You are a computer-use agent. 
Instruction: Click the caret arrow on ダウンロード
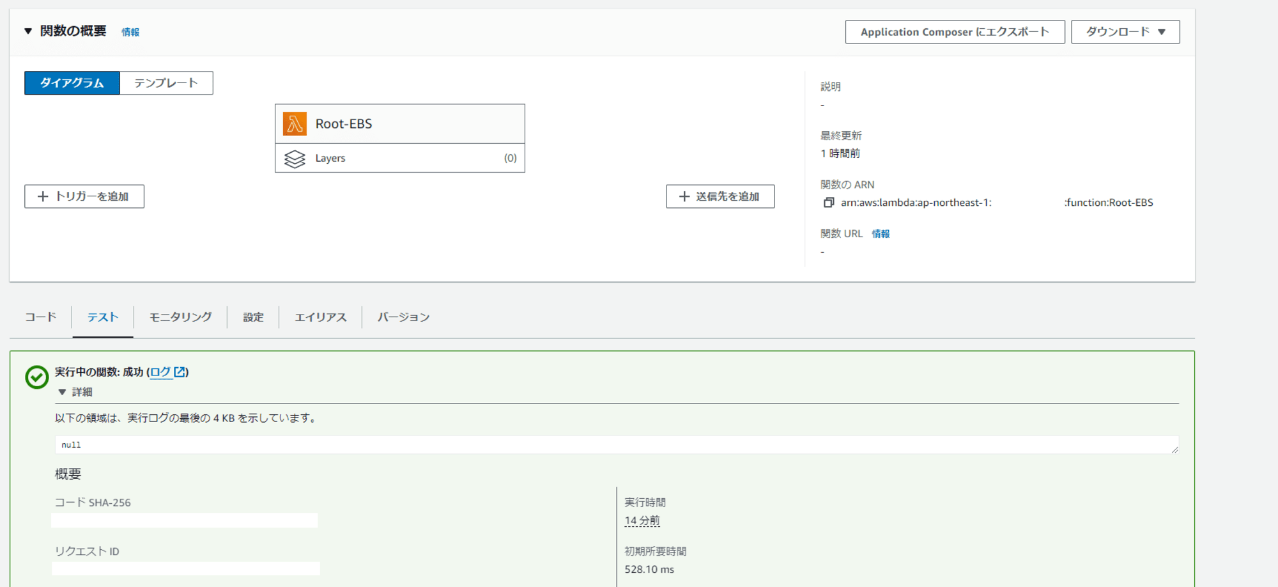1162,32
